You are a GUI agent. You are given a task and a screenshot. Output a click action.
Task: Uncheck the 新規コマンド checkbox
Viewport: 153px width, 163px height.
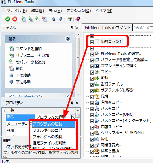coord(92,42)
